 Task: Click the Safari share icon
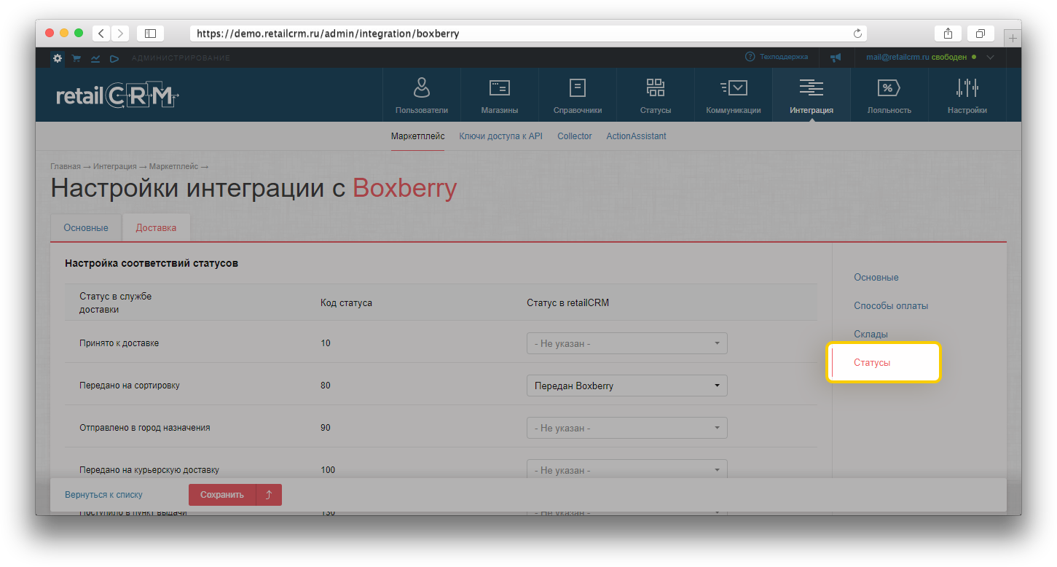pos(948,34)
